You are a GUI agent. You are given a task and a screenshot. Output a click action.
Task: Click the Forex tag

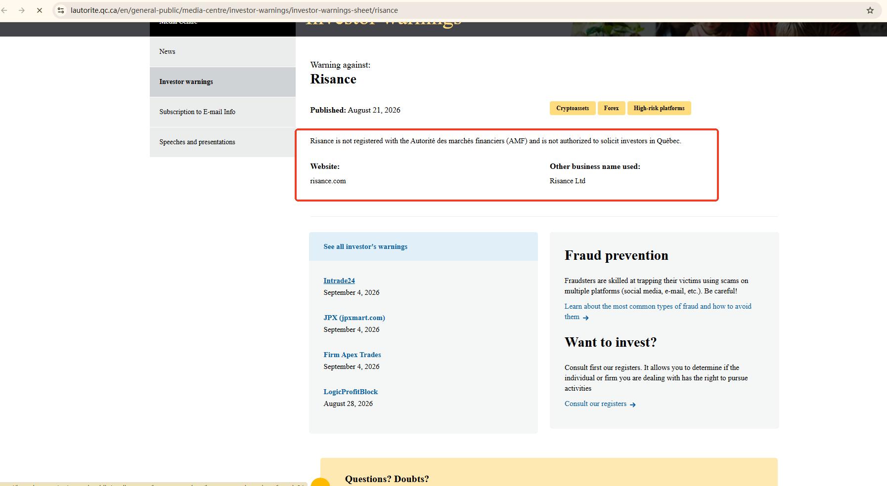click(611, 108)
